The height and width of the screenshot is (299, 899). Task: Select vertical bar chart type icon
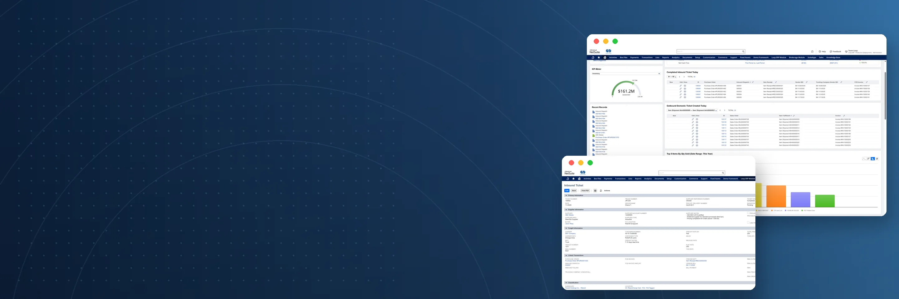pos(873,159)
